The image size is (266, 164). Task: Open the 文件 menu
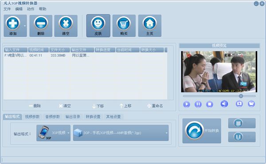point(7,9)
